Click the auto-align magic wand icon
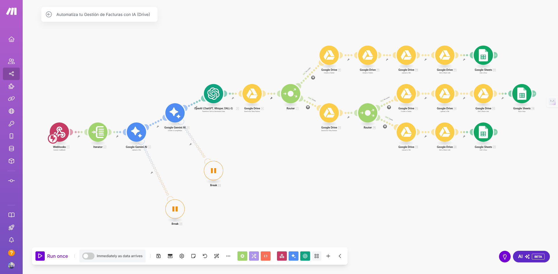The width and height of the screenshot is (558, 274). tap(217, 256)
